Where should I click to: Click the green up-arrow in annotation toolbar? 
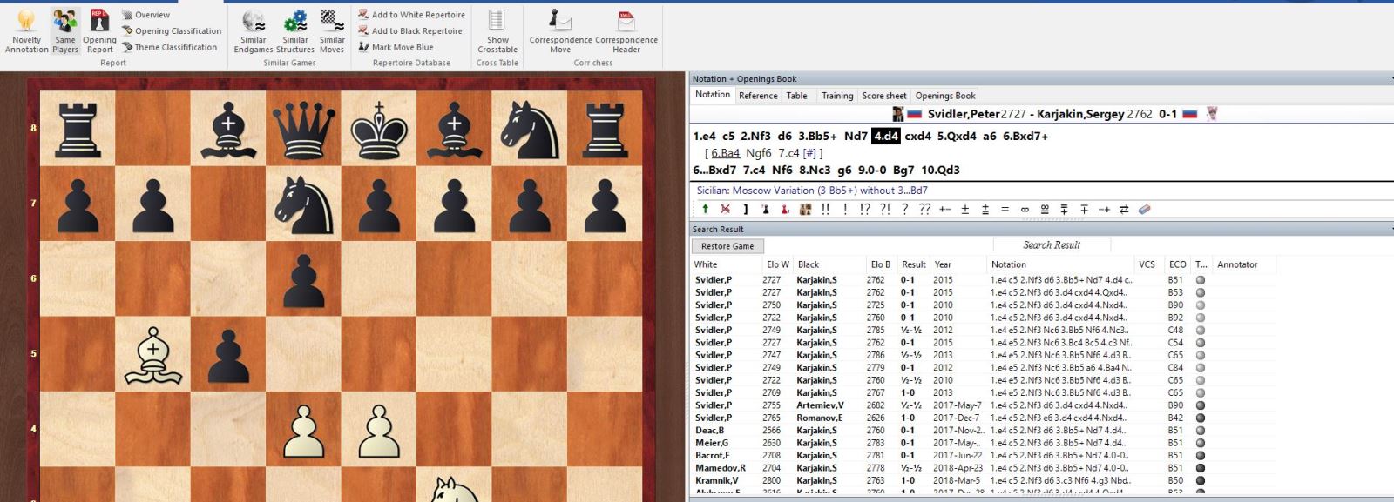tap(705, 210)
